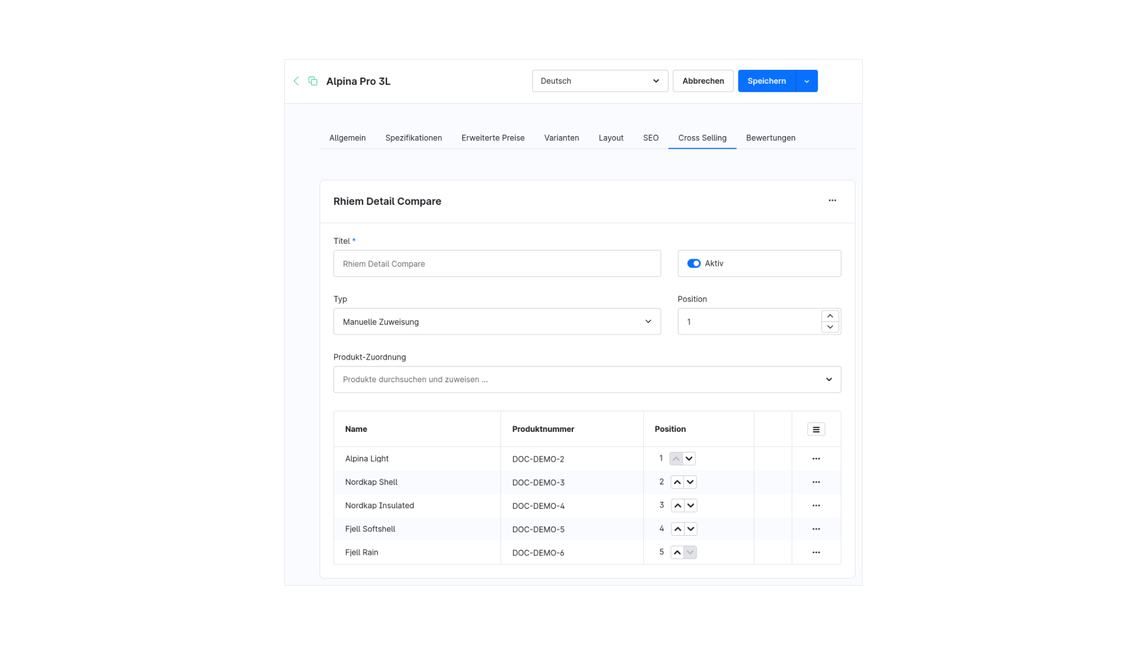Image resolution: width=1147 pixels, height=645 pixels.
Task: Open row actions for Nordkap Shell
Action: tap(816, 482)
